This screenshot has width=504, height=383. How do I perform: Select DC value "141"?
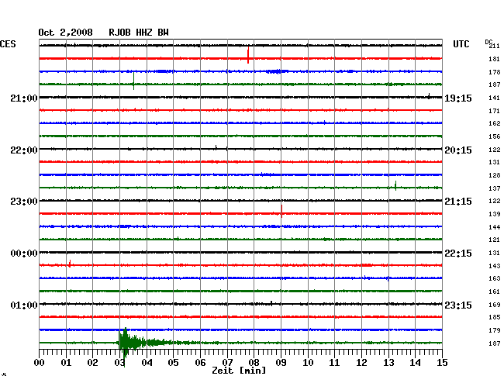(x=495, y=98)
